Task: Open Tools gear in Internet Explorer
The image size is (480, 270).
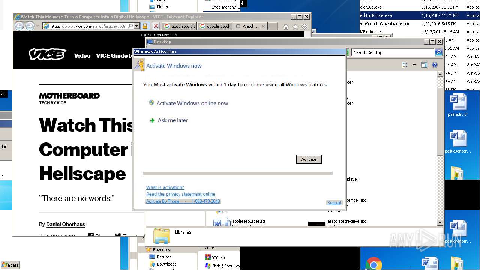Action: click(x=304, y=27)
